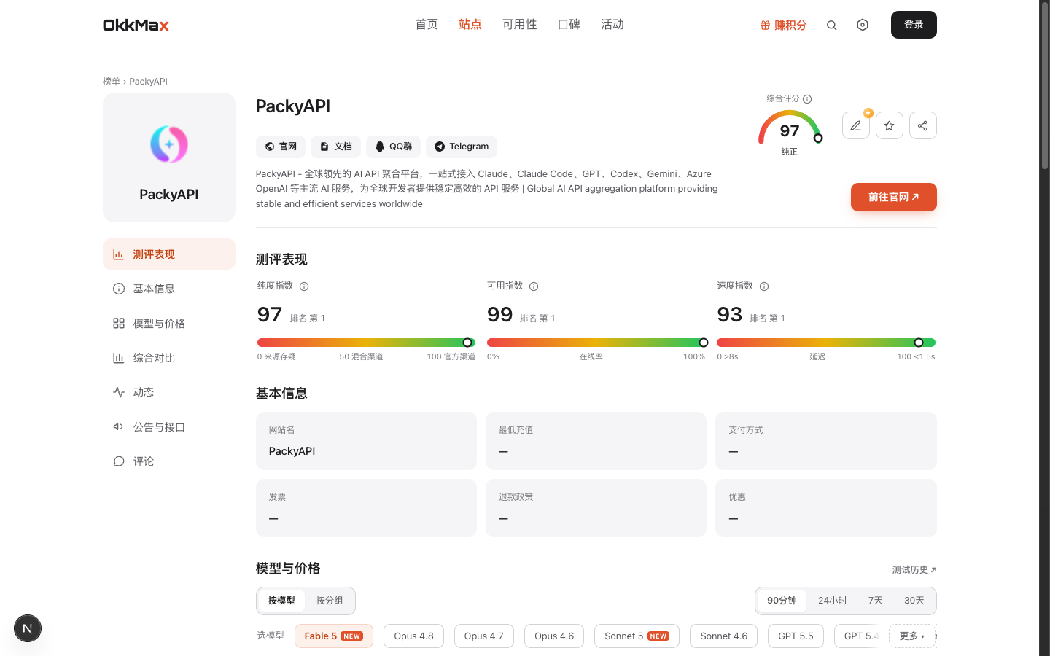Click the 纯度指数 score bar
Screen dimensions: 1050x656
[366, 343]
